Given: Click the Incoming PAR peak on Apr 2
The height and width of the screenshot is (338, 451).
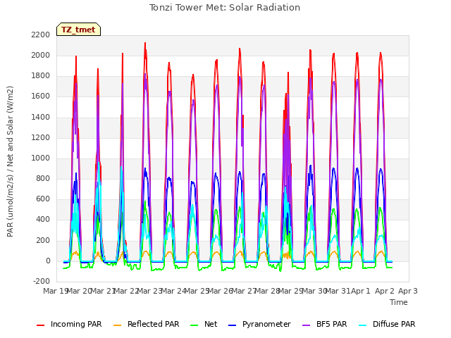Looking at the screenshot, I should tap(381, 53).
